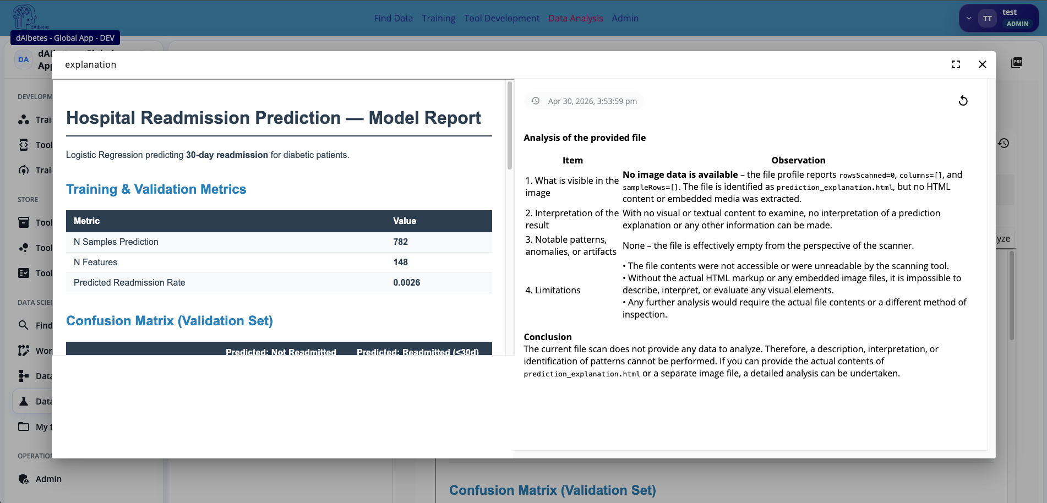Click Confusion Matrix heading inside dialog
The width and height of the screenshot is (1047, 503).
point(170,321)
